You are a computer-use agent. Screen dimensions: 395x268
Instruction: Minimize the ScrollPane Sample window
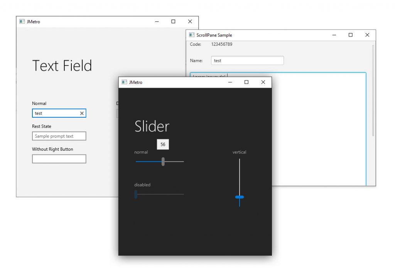pyautogui.click(x=334, y=35)
